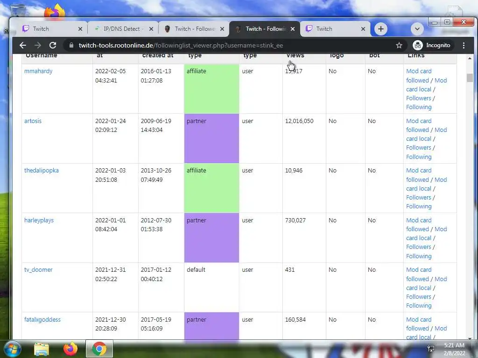
Task: Bookmark this page with the star icon
Action: 399,45
